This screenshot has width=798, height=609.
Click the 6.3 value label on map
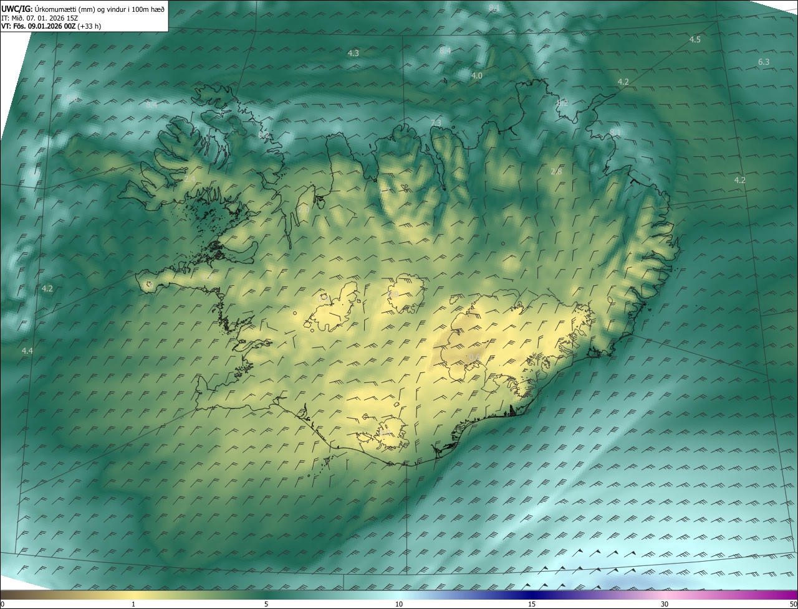click(764, 62)
